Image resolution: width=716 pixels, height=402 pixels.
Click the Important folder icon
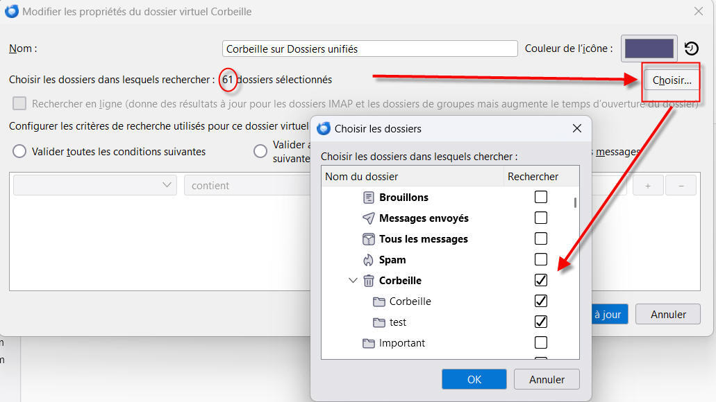point(369,343)
